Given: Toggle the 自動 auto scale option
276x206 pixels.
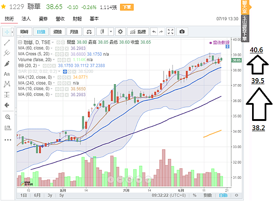Looking at the screenshot, I should tap(223, 195).
